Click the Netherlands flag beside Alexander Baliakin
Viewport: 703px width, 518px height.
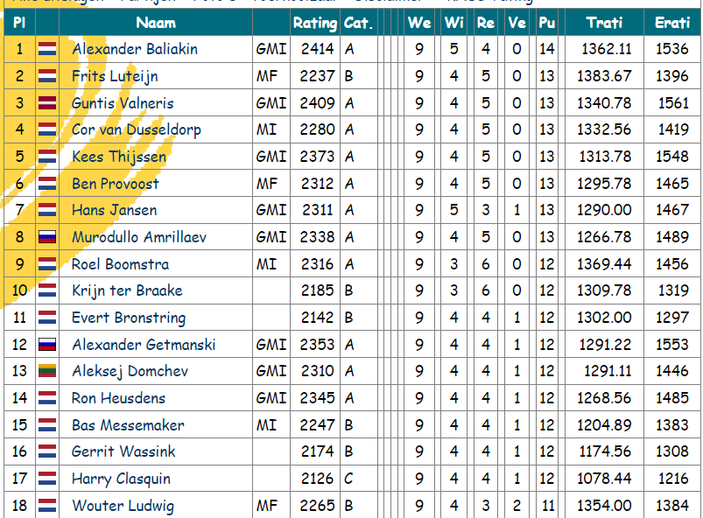click(x=47, y=49)
